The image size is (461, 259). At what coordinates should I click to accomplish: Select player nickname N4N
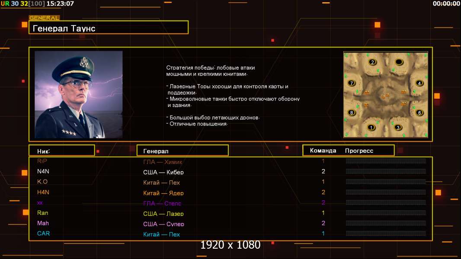tap(43, 171)
